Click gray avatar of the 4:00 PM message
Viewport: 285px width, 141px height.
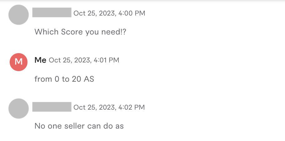coord(18,15)
